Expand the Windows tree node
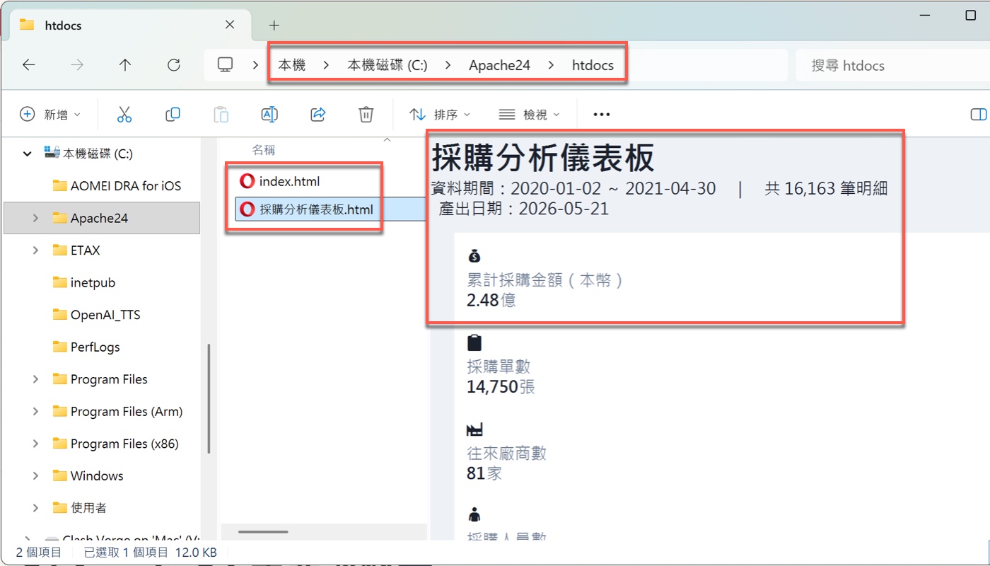The height and width of the screenshot is (566, 990). [x=35, y=475]
